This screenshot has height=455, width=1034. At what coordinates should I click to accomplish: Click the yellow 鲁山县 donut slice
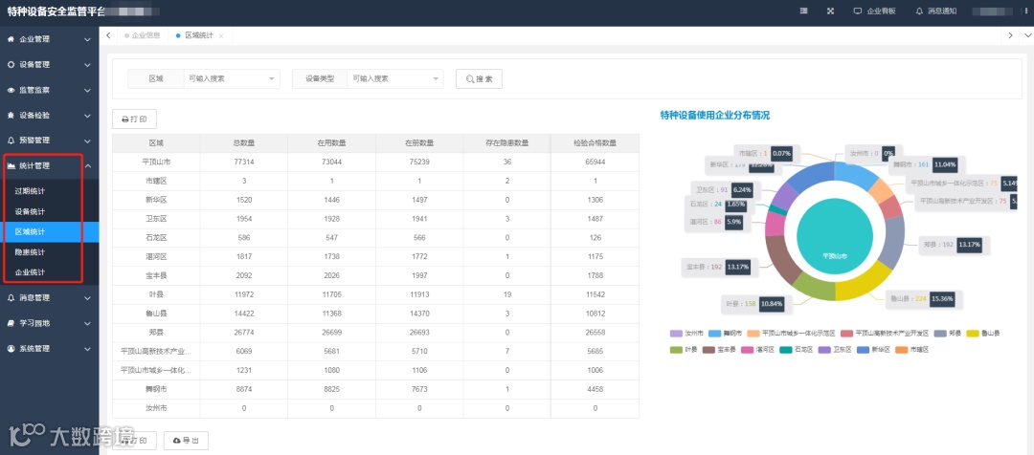pos(865,282)
